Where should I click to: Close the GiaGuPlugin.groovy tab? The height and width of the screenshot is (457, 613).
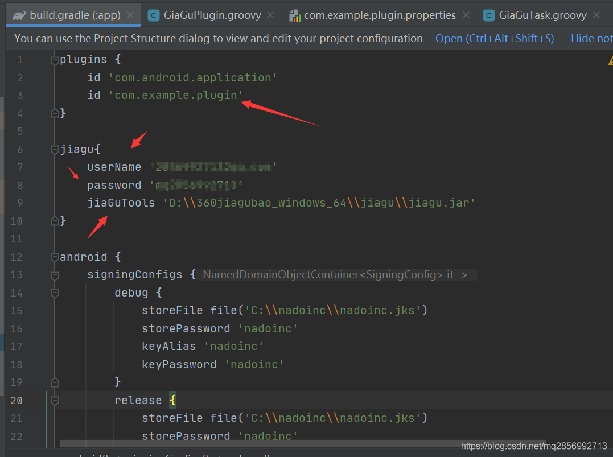270,15
